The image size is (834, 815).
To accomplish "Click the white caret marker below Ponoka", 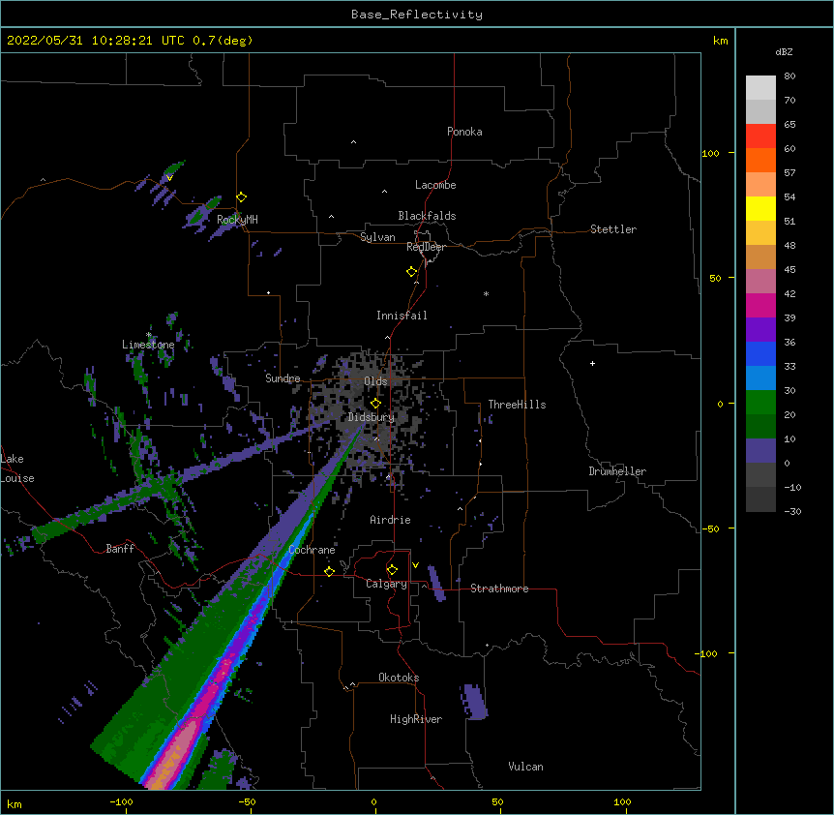I will pos(354,142).
